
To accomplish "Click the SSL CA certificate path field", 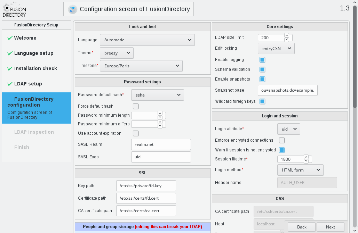I will click(146, 211).
